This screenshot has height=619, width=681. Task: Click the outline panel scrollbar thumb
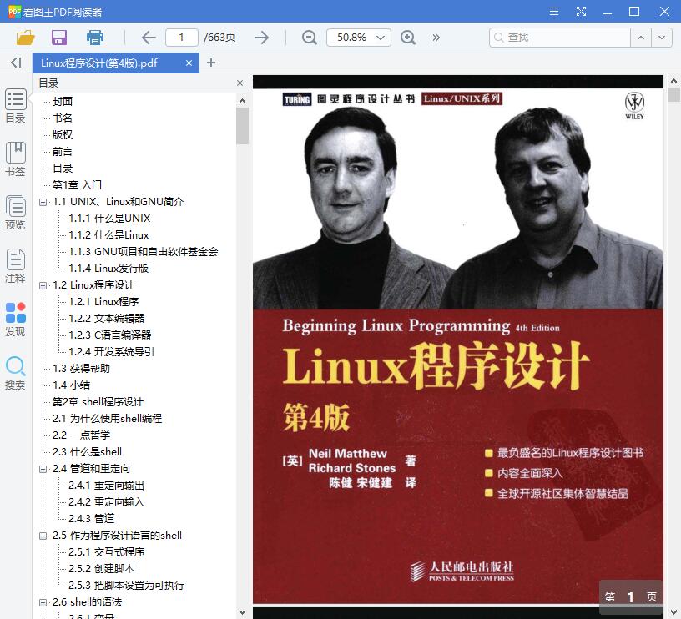point(242,126)
